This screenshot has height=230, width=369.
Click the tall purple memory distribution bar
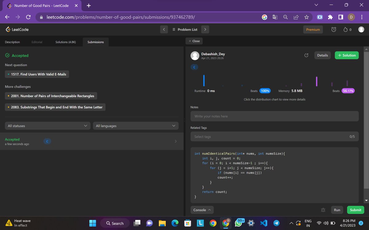(317, 82)
